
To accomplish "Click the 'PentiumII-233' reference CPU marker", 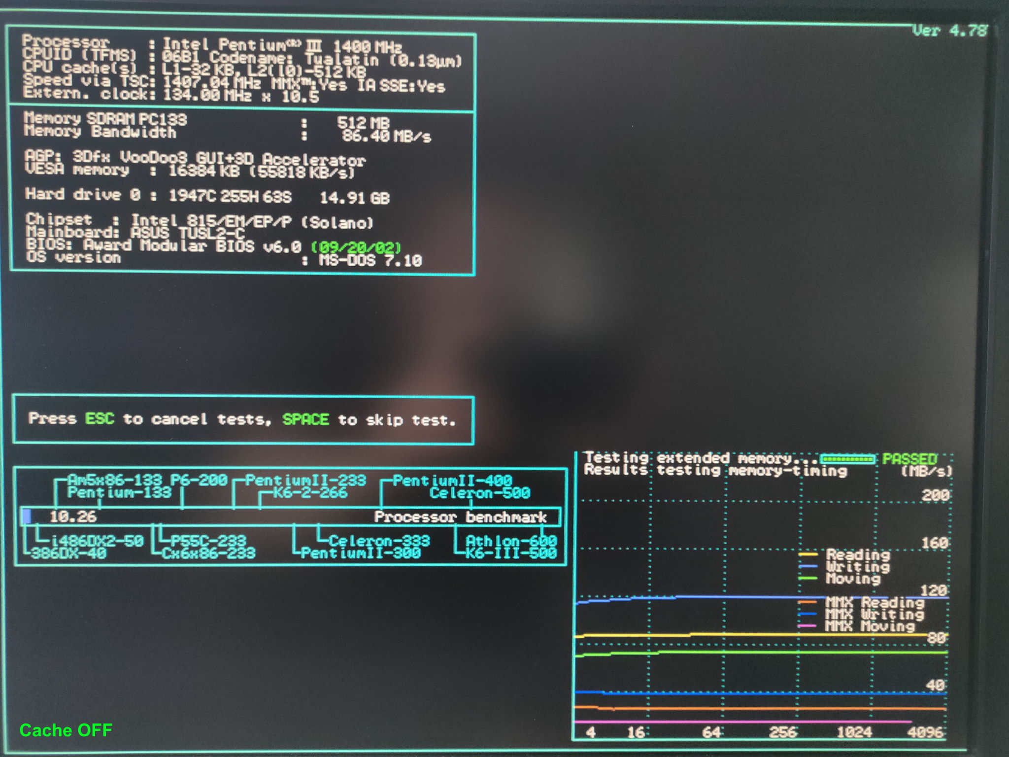I will (305, 480).
